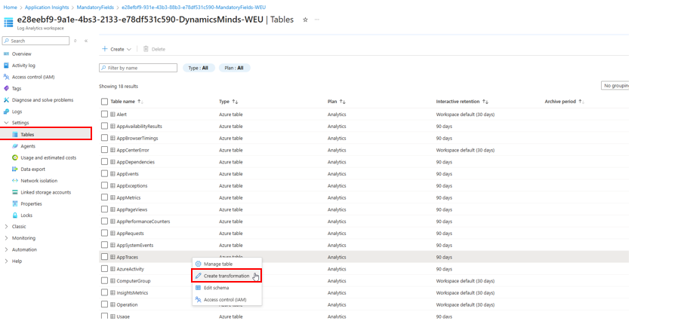Image resolution: width=684 pixels, height=324 pixels.
Task: Open the Agents settings page
Action: (x=28, y=146)
